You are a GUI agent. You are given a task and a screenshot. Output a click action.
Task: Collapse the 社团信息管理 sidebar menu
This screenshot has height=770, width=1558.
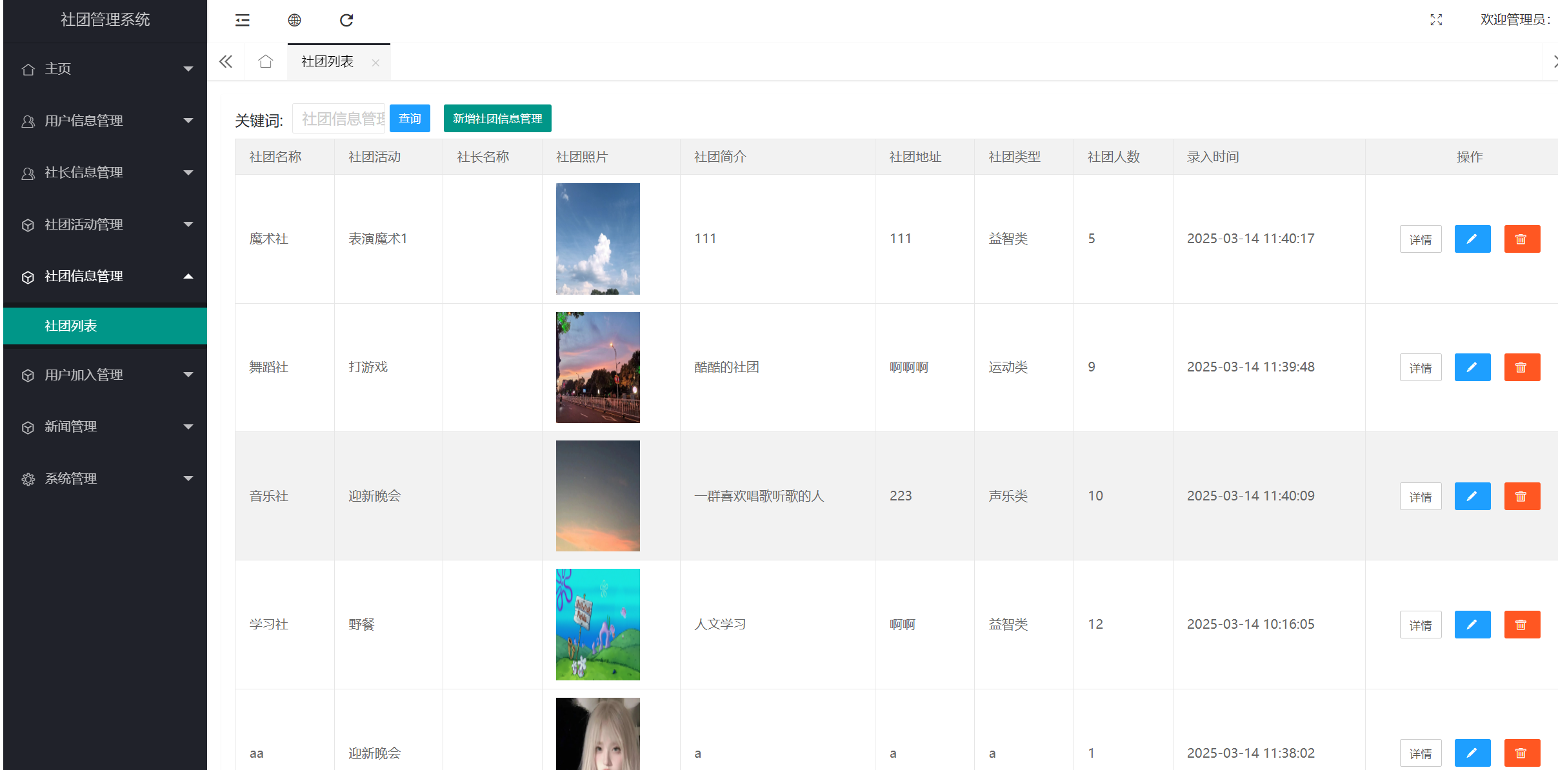click(x=105, y=277)
